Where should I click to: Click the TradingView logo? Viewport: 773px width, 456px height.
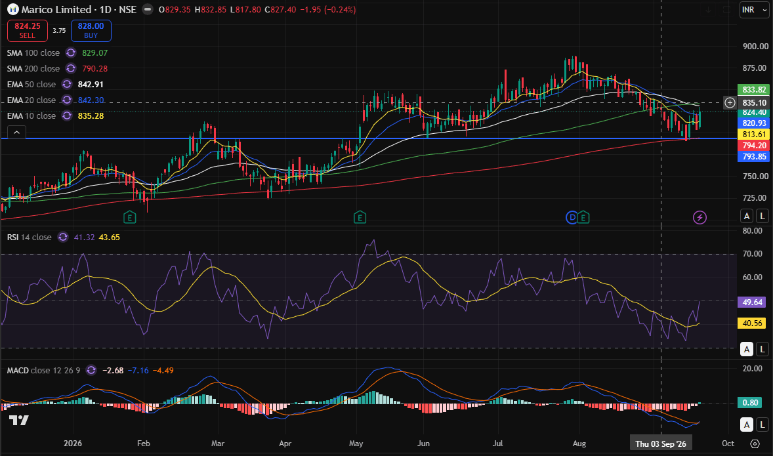coord(19,421)
